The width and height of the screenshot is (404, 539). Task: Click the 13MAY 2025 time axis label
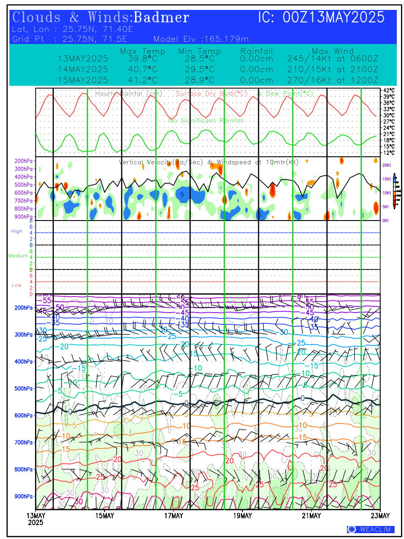[x=35, y=519]
